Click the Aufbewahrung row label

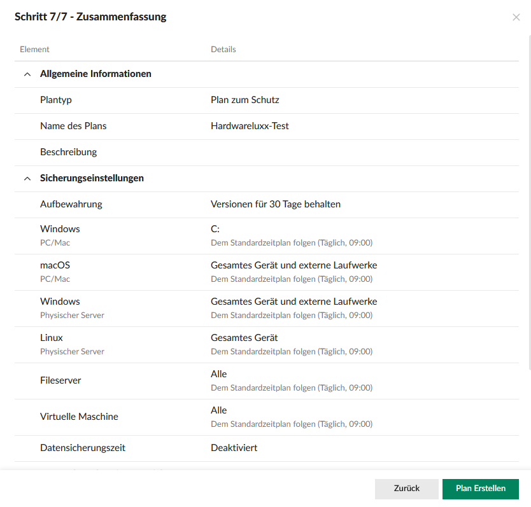pyautogui.click(x=71, y=204)
